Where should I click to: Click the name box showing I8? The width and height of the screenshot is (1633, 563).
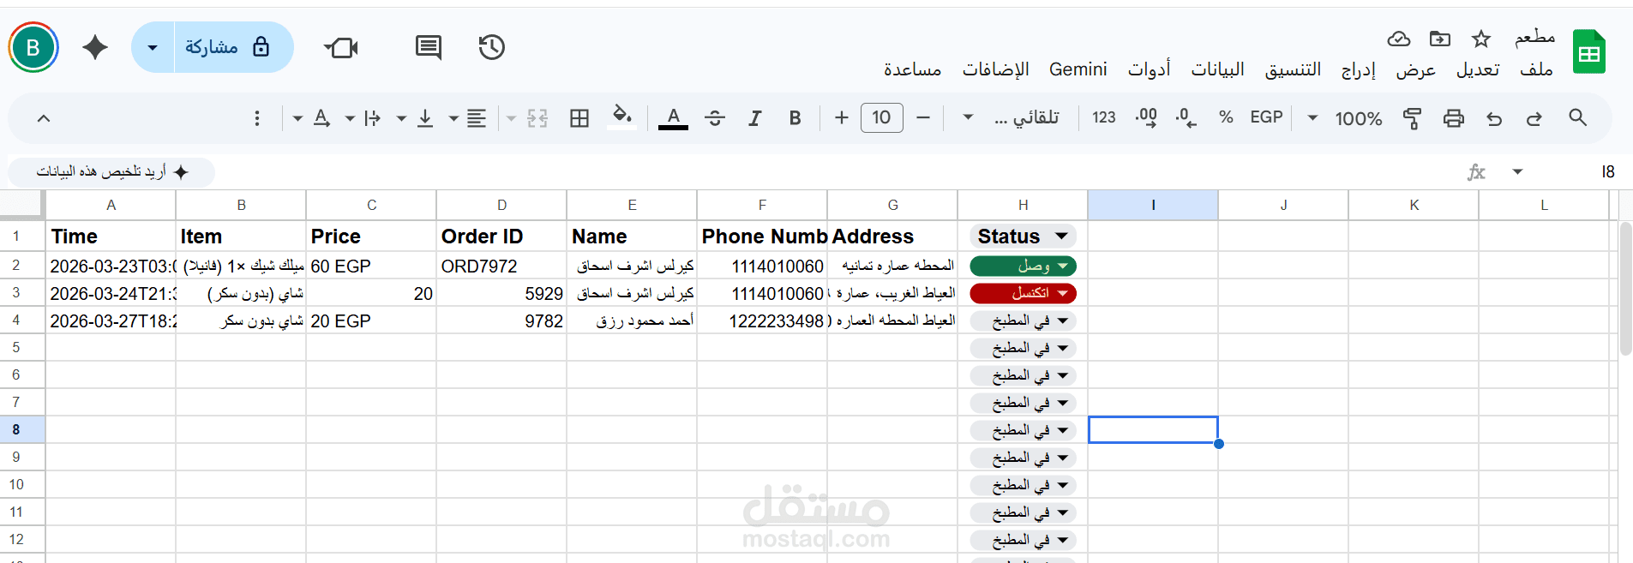pos(1606,172)
